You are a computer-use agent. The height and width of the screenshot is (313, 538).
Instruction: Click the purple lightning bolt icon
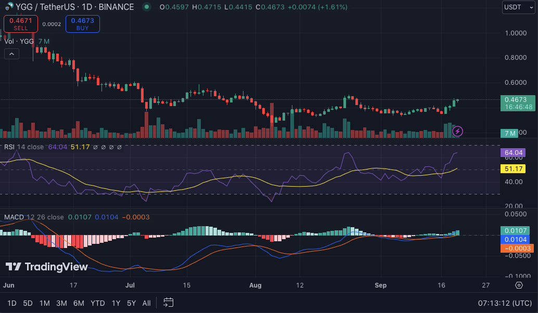[457, 131]
